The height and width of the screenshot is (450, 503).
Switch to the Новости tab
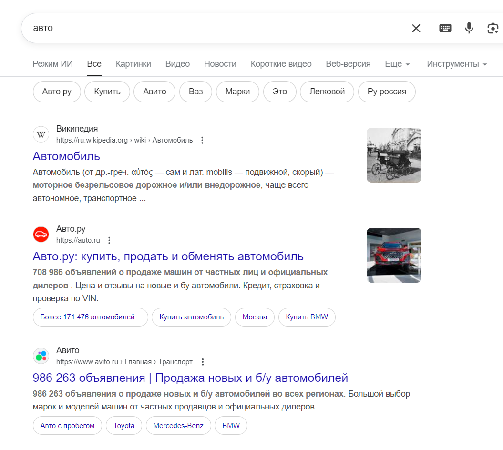click(x=220, y=64)
